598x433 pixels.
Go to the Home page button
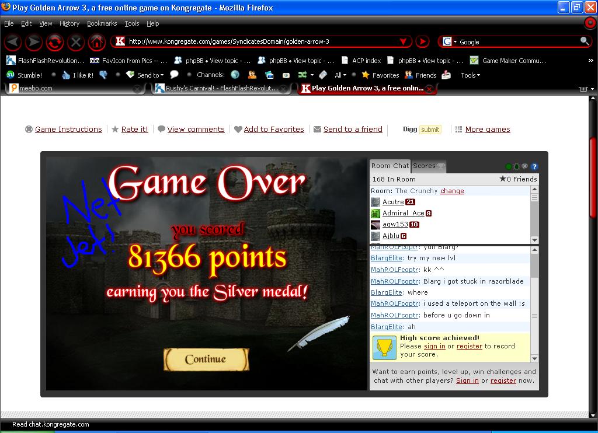click(97, 42)
